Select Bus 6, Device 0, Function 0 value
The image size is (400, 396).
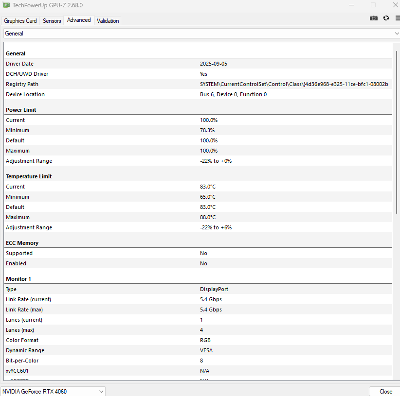(233, 94)
